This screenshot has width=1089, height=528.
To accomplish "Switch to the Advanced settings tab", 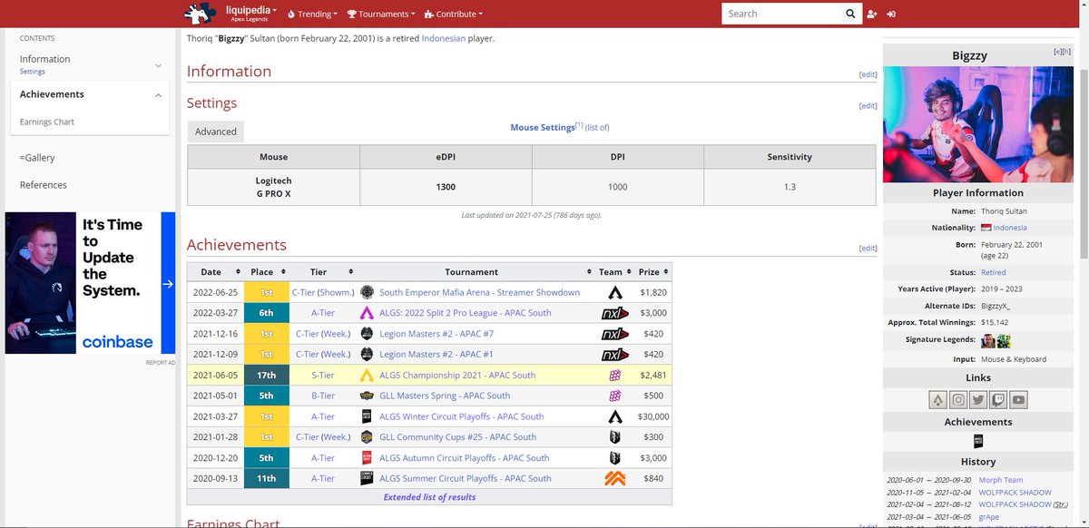I will (215, 131).
